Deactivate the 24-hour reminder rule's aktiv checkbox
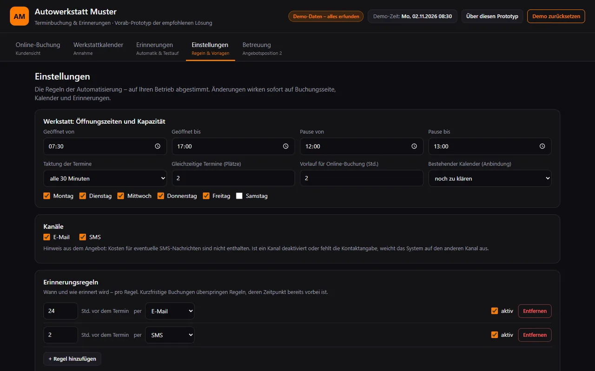595x371 pixels. 495,311
